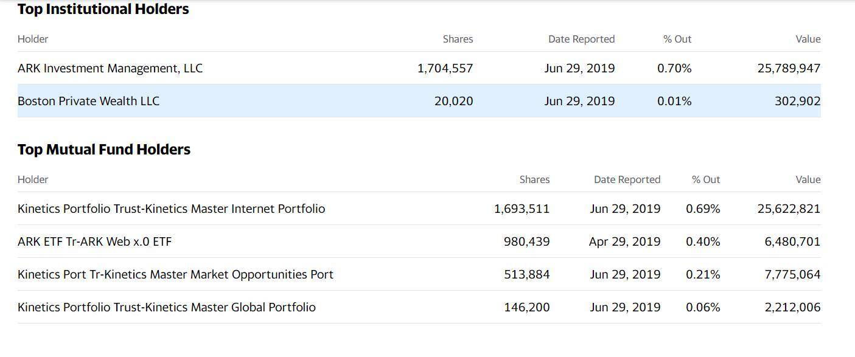
Task: Select Kinetics Master Internet Portfolio holder
Action: pyautogui.click(x=171, y=209)
